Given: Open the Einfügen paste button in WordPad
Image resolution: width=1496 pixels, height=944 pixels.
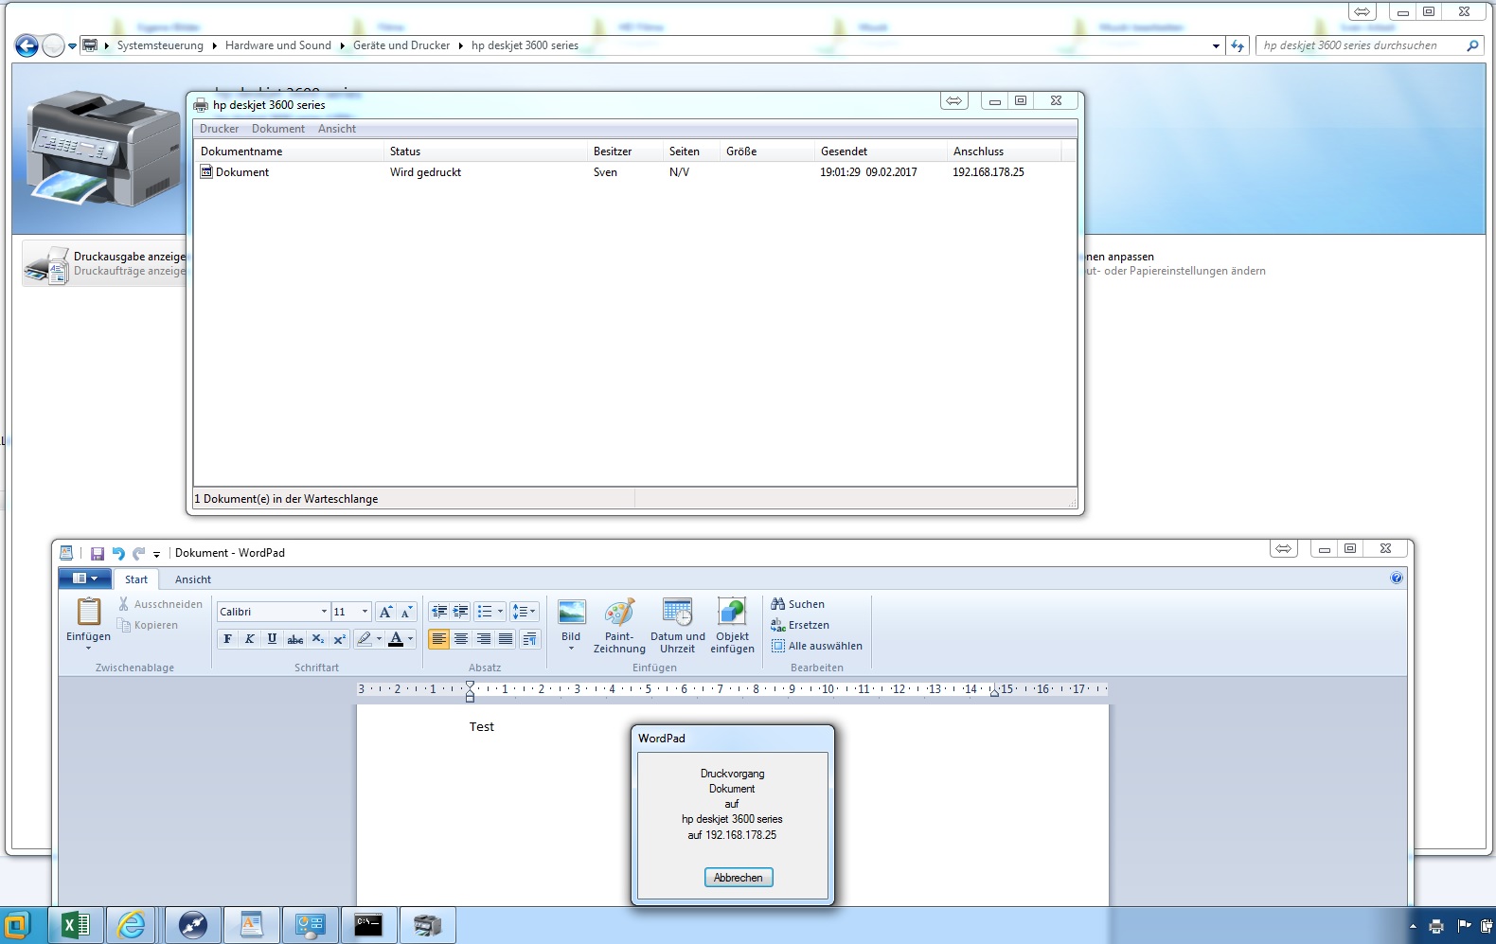Looking at the screenshot, I should (88, 623).
